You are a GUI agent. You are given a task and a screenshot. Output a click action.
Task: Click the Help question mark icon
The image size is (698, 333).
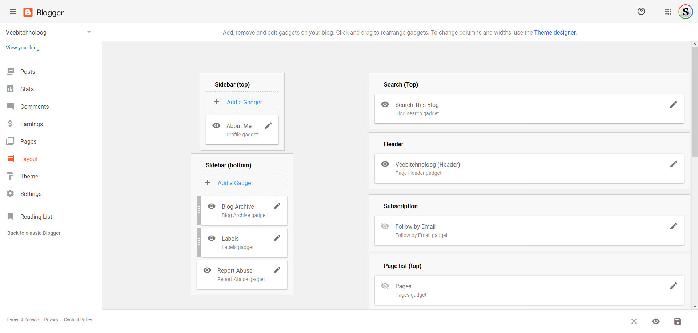point(641,12)
